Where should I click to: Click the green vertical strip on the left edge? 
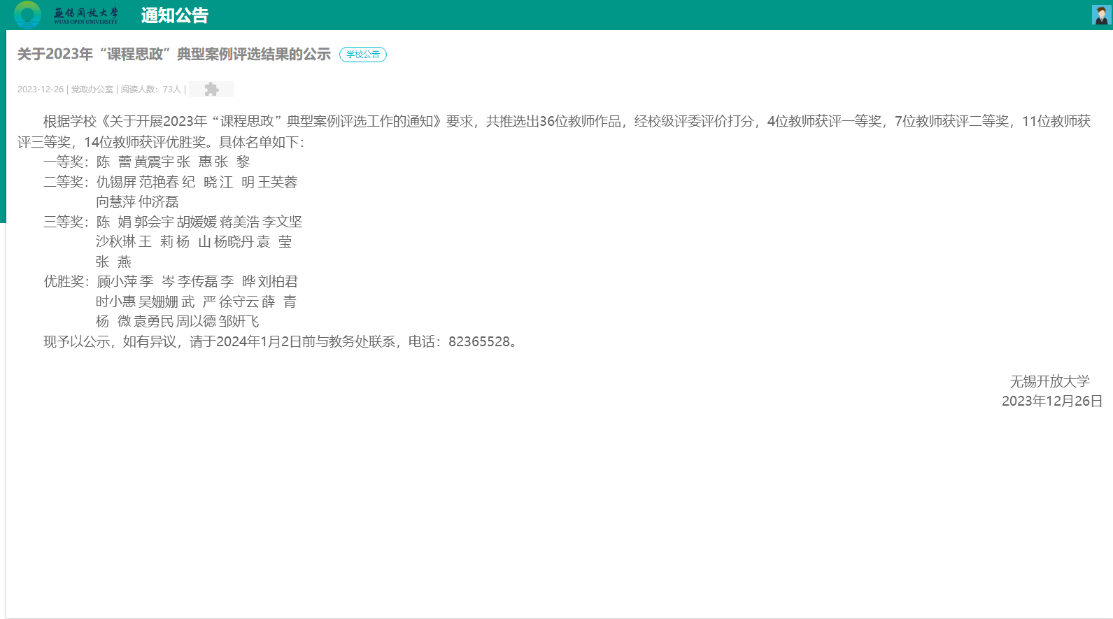[3, 126]
